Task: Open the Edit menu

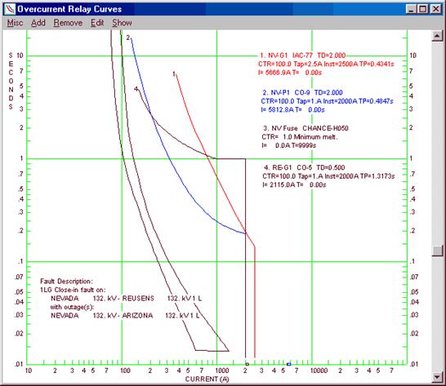Action: pyautogui.click(x=97, y=23)
